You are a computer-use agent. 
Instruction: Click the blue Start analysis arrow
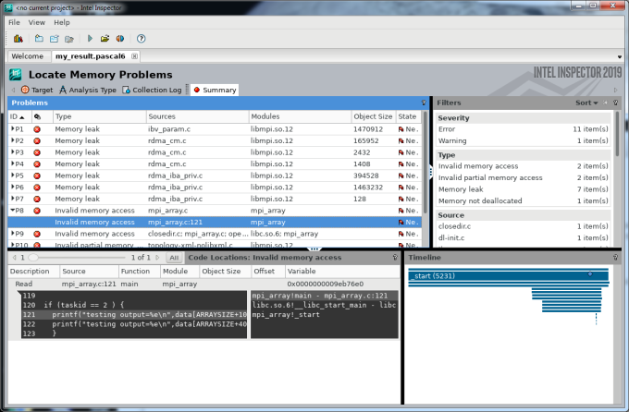click(x=90, y=39)
